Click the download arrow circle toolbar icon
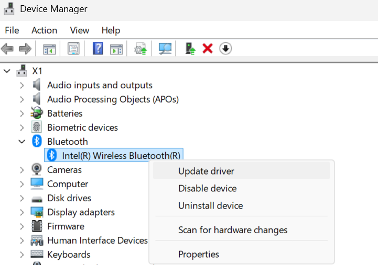 coord(225,49)
